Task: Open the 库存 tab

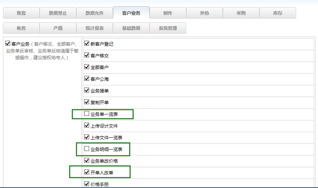Action: point(278,13)
